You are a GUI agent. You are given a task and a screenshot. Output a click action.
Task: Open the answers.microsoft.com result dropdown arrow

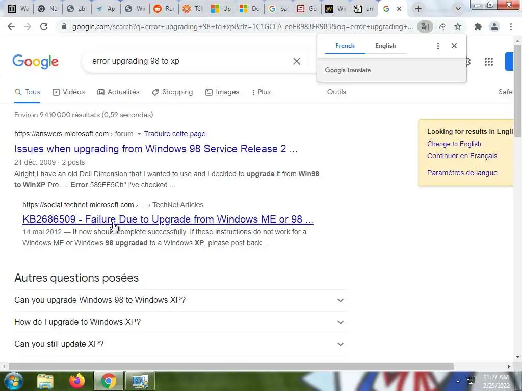coord(139,134)
